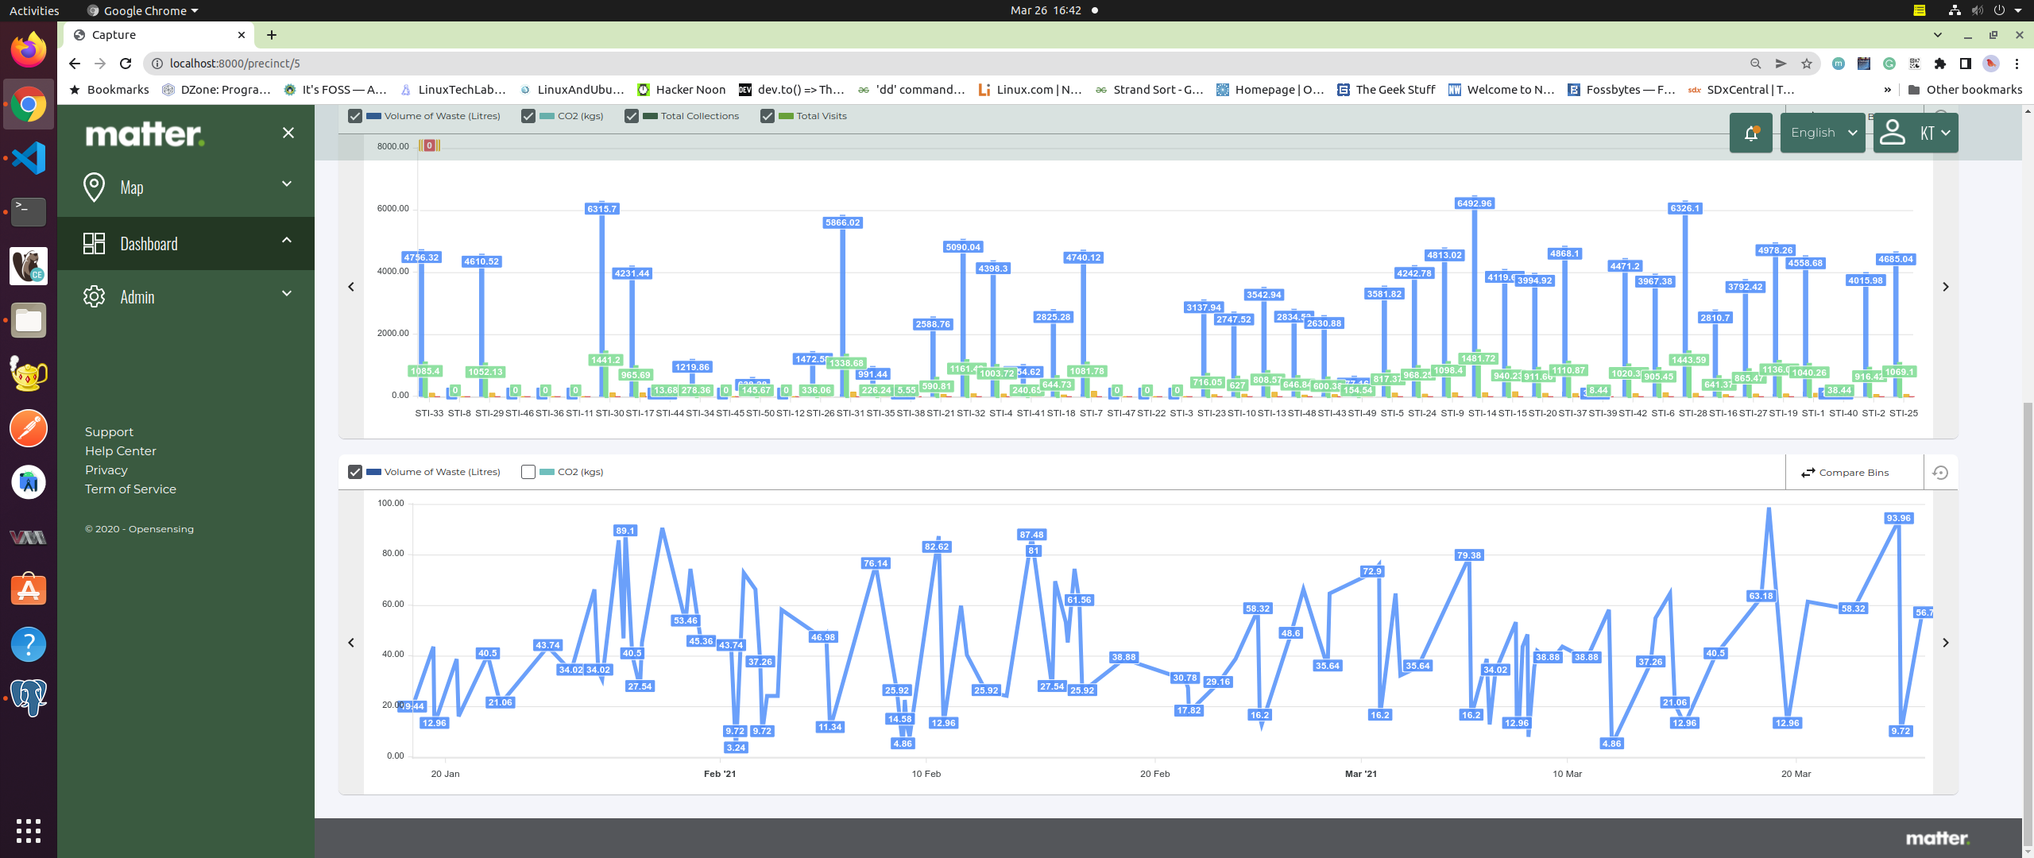This screenshot has height=858, width=2034.
Task: Click the matter logo in sidebar
Action: 145,133
